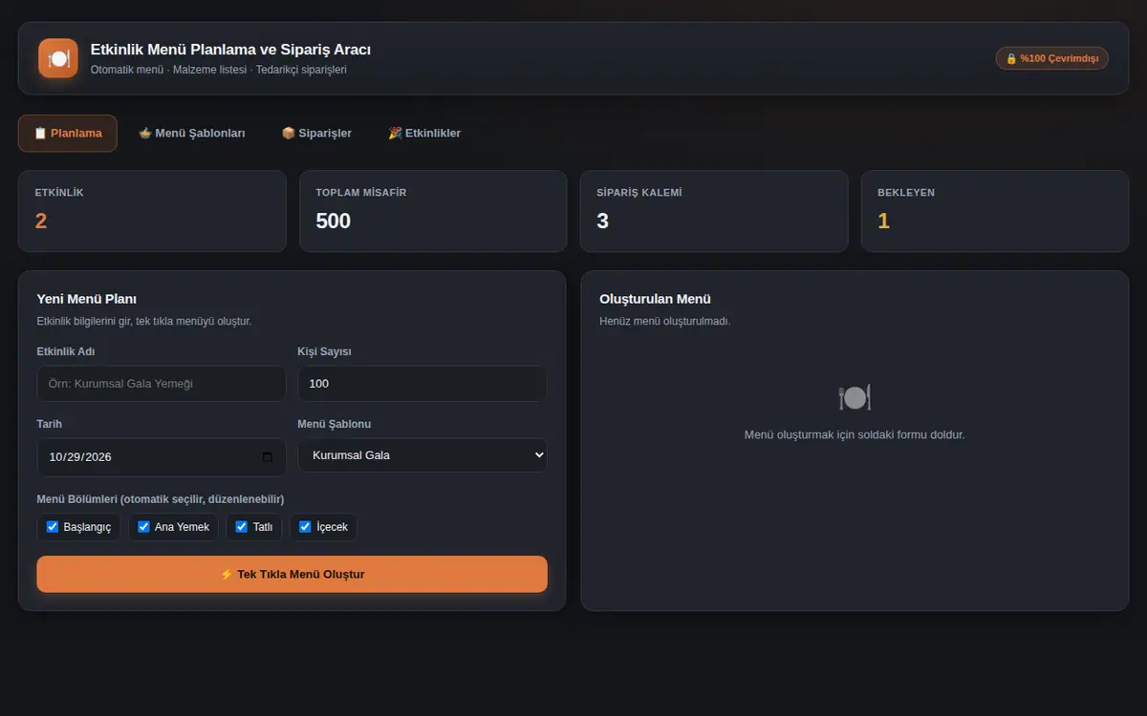Click the Kişi Sayısı field showing 100

[x=422, y=384]
